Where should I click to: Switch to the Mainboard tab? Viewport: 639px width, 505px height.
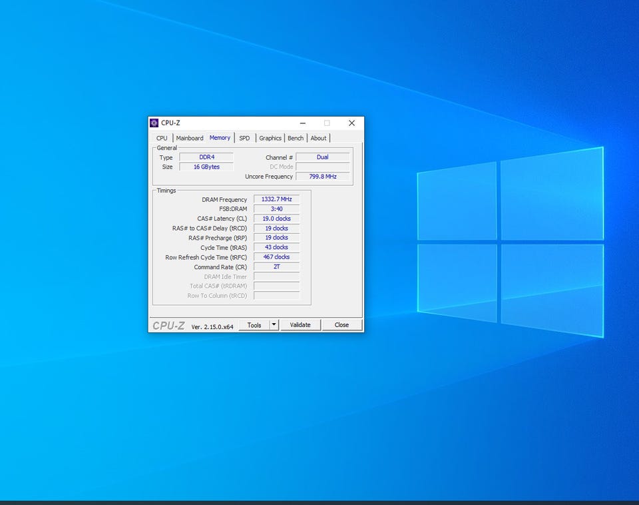click(x=190, y=138)
